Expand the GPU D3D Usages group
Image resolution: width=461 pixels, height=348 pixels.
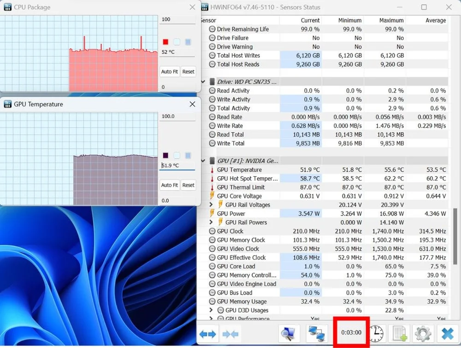(211, 310)
